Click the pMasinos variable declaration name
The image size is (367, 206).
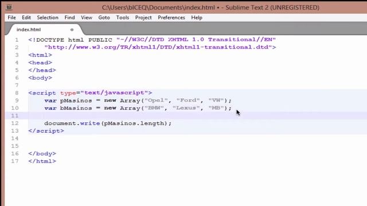(x=76, y=101)
